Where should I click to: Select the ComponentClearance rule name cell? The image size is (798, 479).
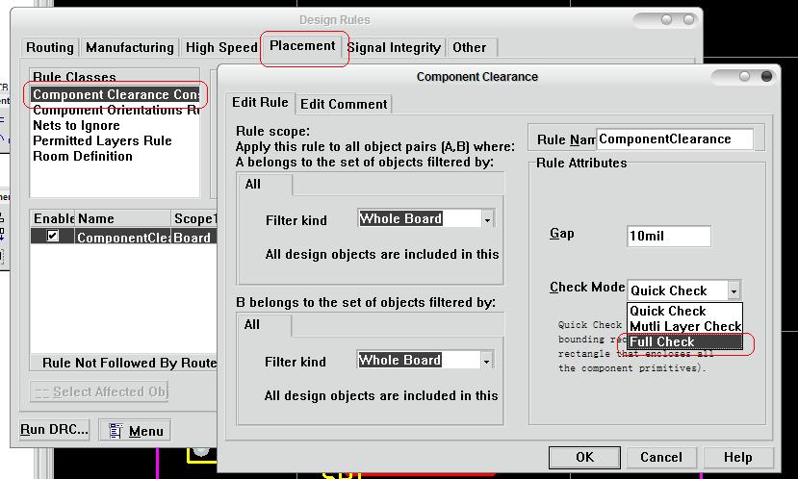coord(122,237)
